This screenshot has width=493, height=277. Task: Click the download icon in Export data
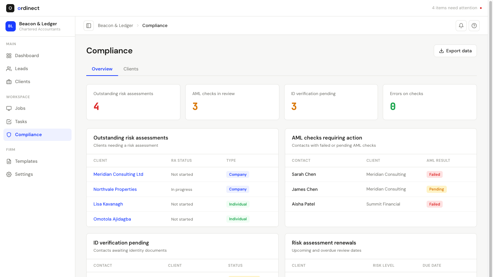(441, 51)
